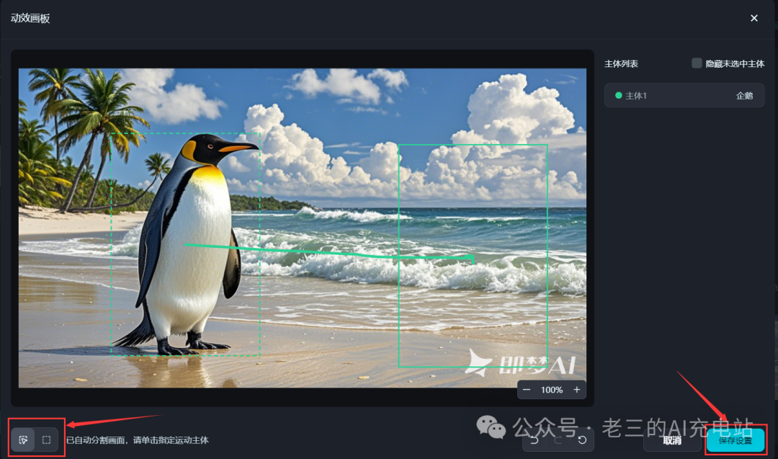The width and height of the screenshot is (778, 459).
Task: Zoom in with the plus icon
Action: [576, 390]
